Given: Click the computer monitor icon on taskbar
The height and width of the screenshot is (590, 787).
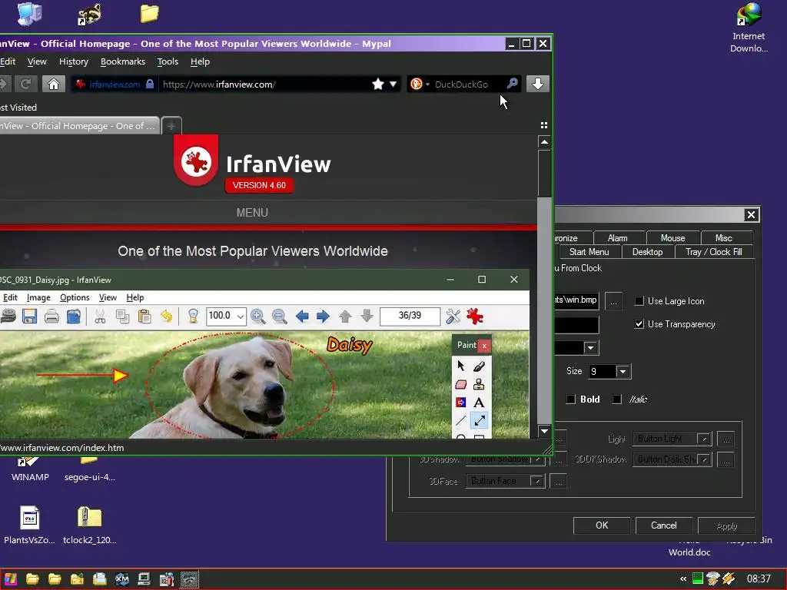Looking at the screenshot, I should click(x=144, y=579).
